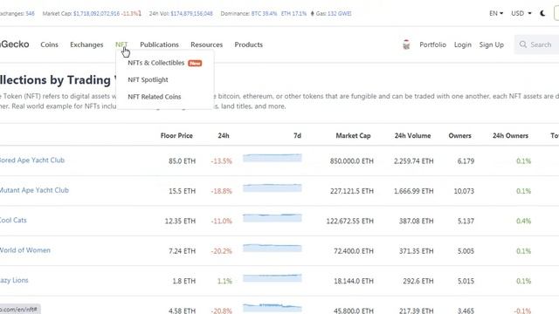Select NFTs & Collectibles menu entry
The width and height of the screenshot is (559, 314).
156,63
